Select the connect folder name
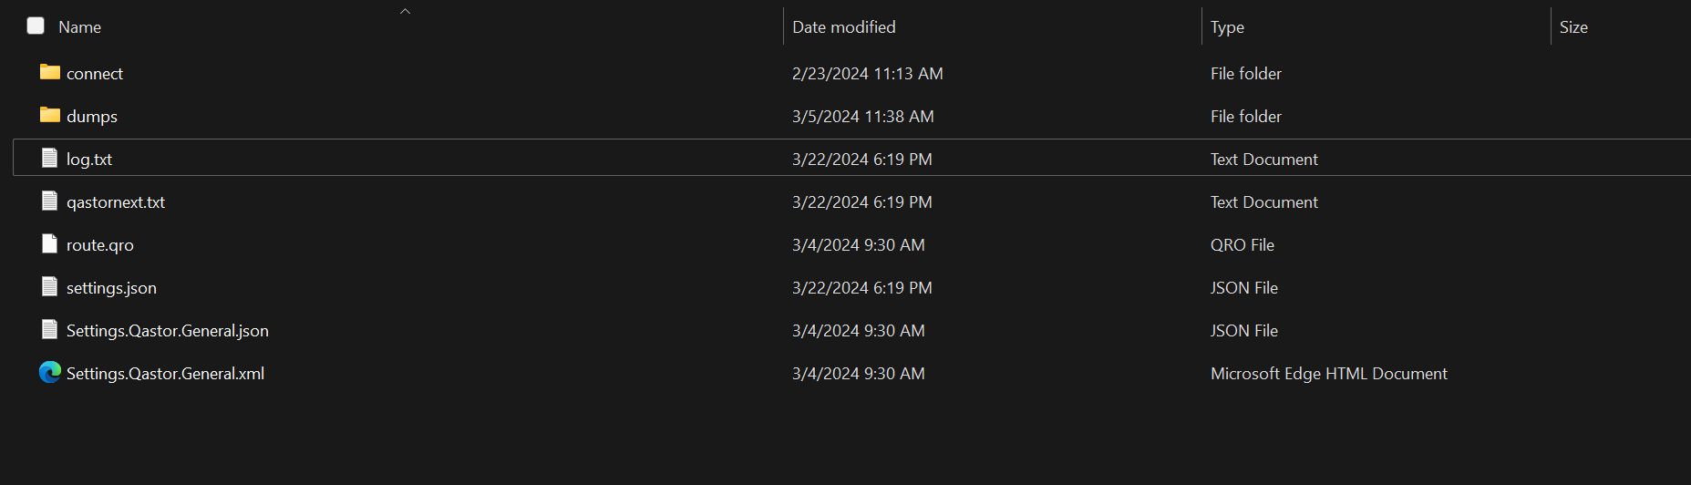The height and width of the screenshot is (485, 1691). [x=95, y=74]
